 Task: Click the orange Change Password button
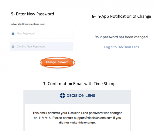point(57,62)
